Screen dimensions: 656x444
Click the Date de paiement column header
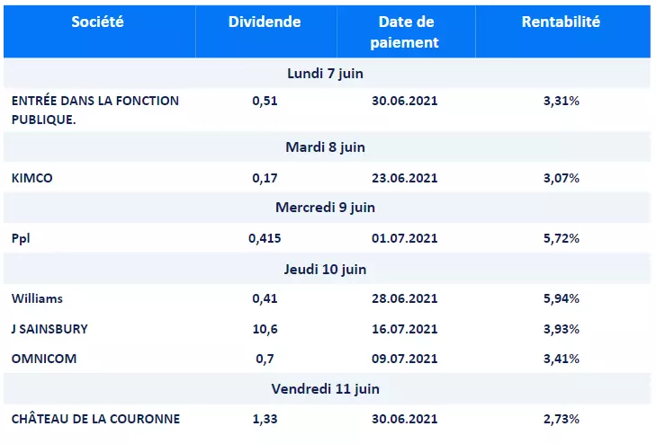(406, 31)
